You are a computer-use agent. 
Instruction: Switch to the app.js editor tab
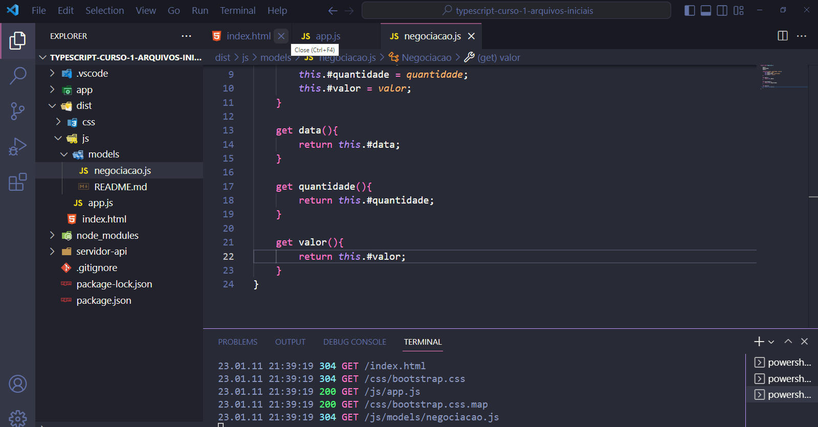327,36
